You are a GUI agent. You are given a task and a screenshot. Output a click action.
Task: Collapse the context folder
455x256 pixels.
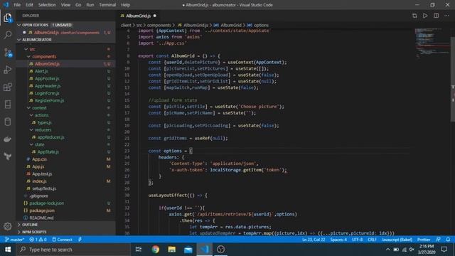[28, 107]
